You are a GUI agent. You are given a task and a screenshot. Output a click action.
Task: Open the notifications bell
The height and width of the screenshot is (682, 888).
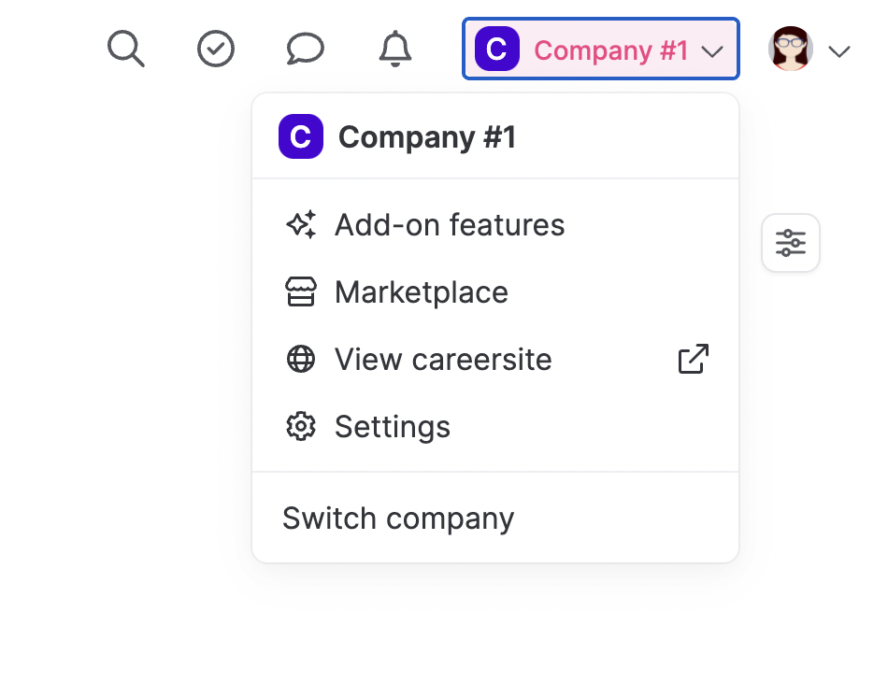[x=395, y=49]
